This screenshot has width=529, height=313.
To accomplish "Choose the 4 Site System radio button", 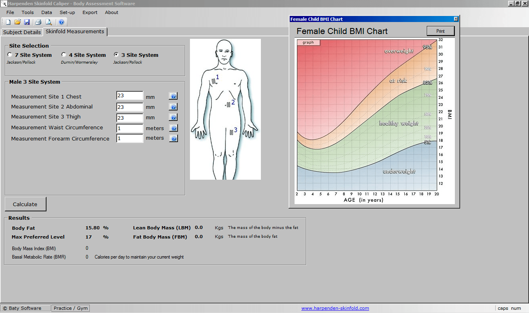I will (x=64, y=55).
